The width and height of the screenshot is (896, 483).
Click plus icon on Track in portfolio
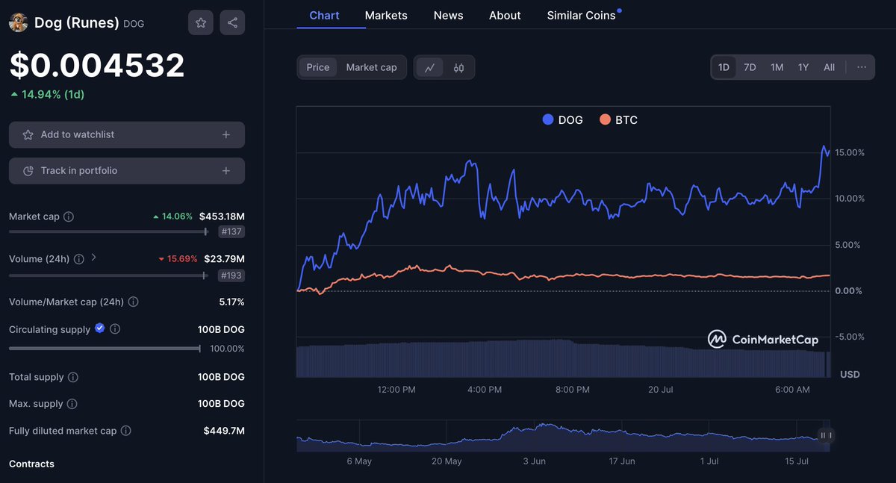(226, 171)
